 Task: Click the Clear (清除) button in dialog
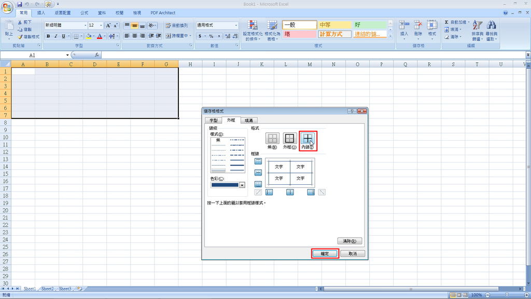click(x=350, y=241)
